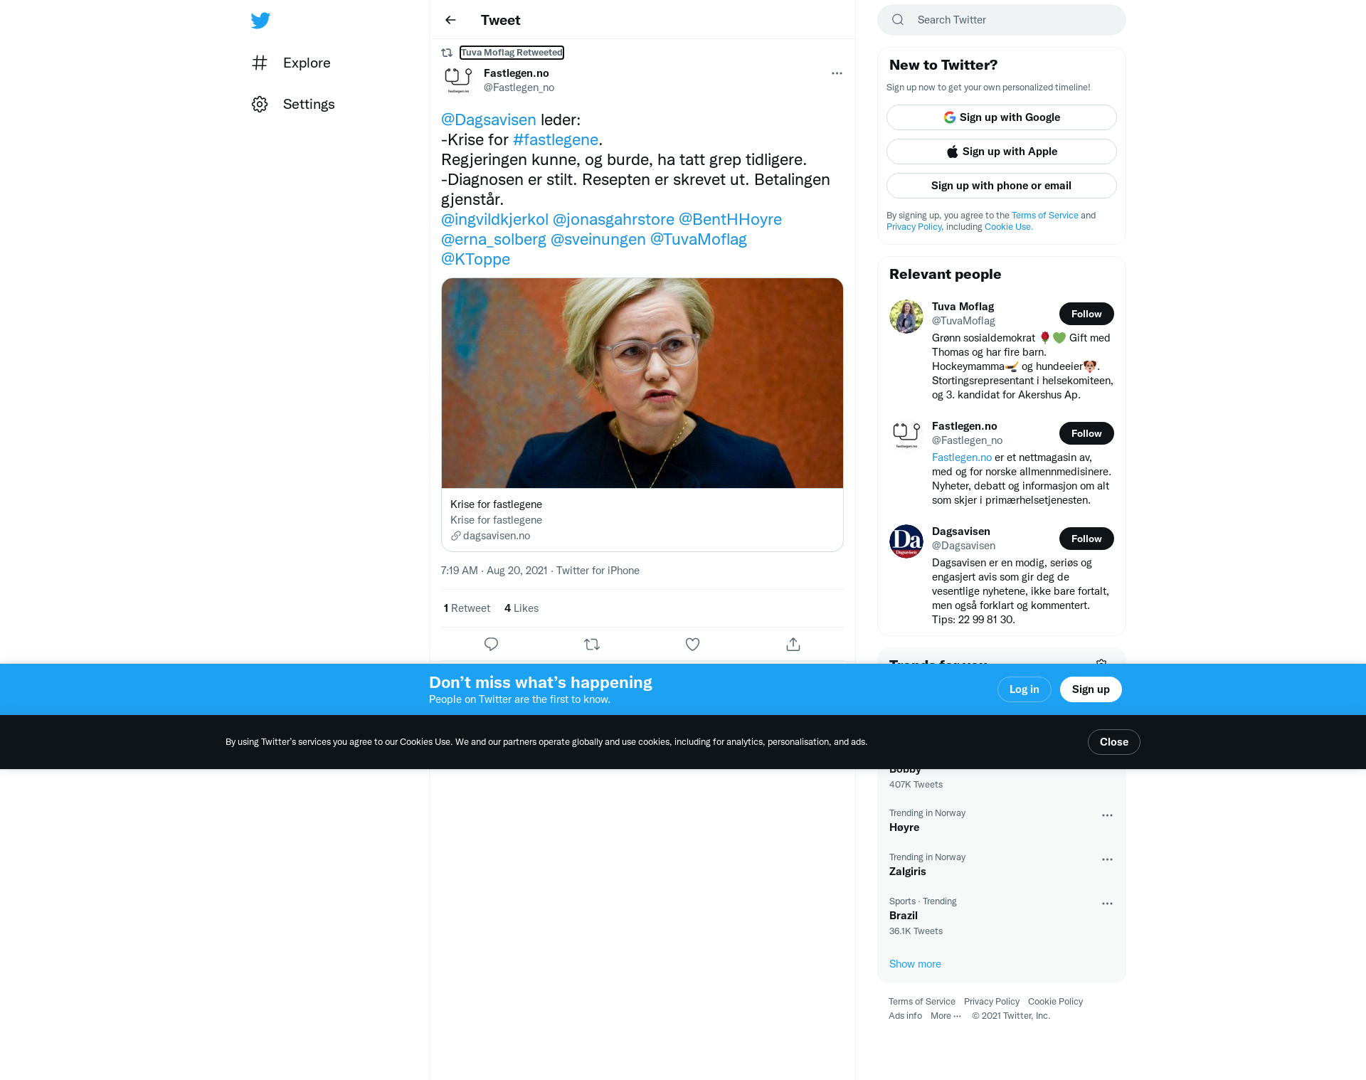Open more options for the Høyre trend

coord(1107,815)
